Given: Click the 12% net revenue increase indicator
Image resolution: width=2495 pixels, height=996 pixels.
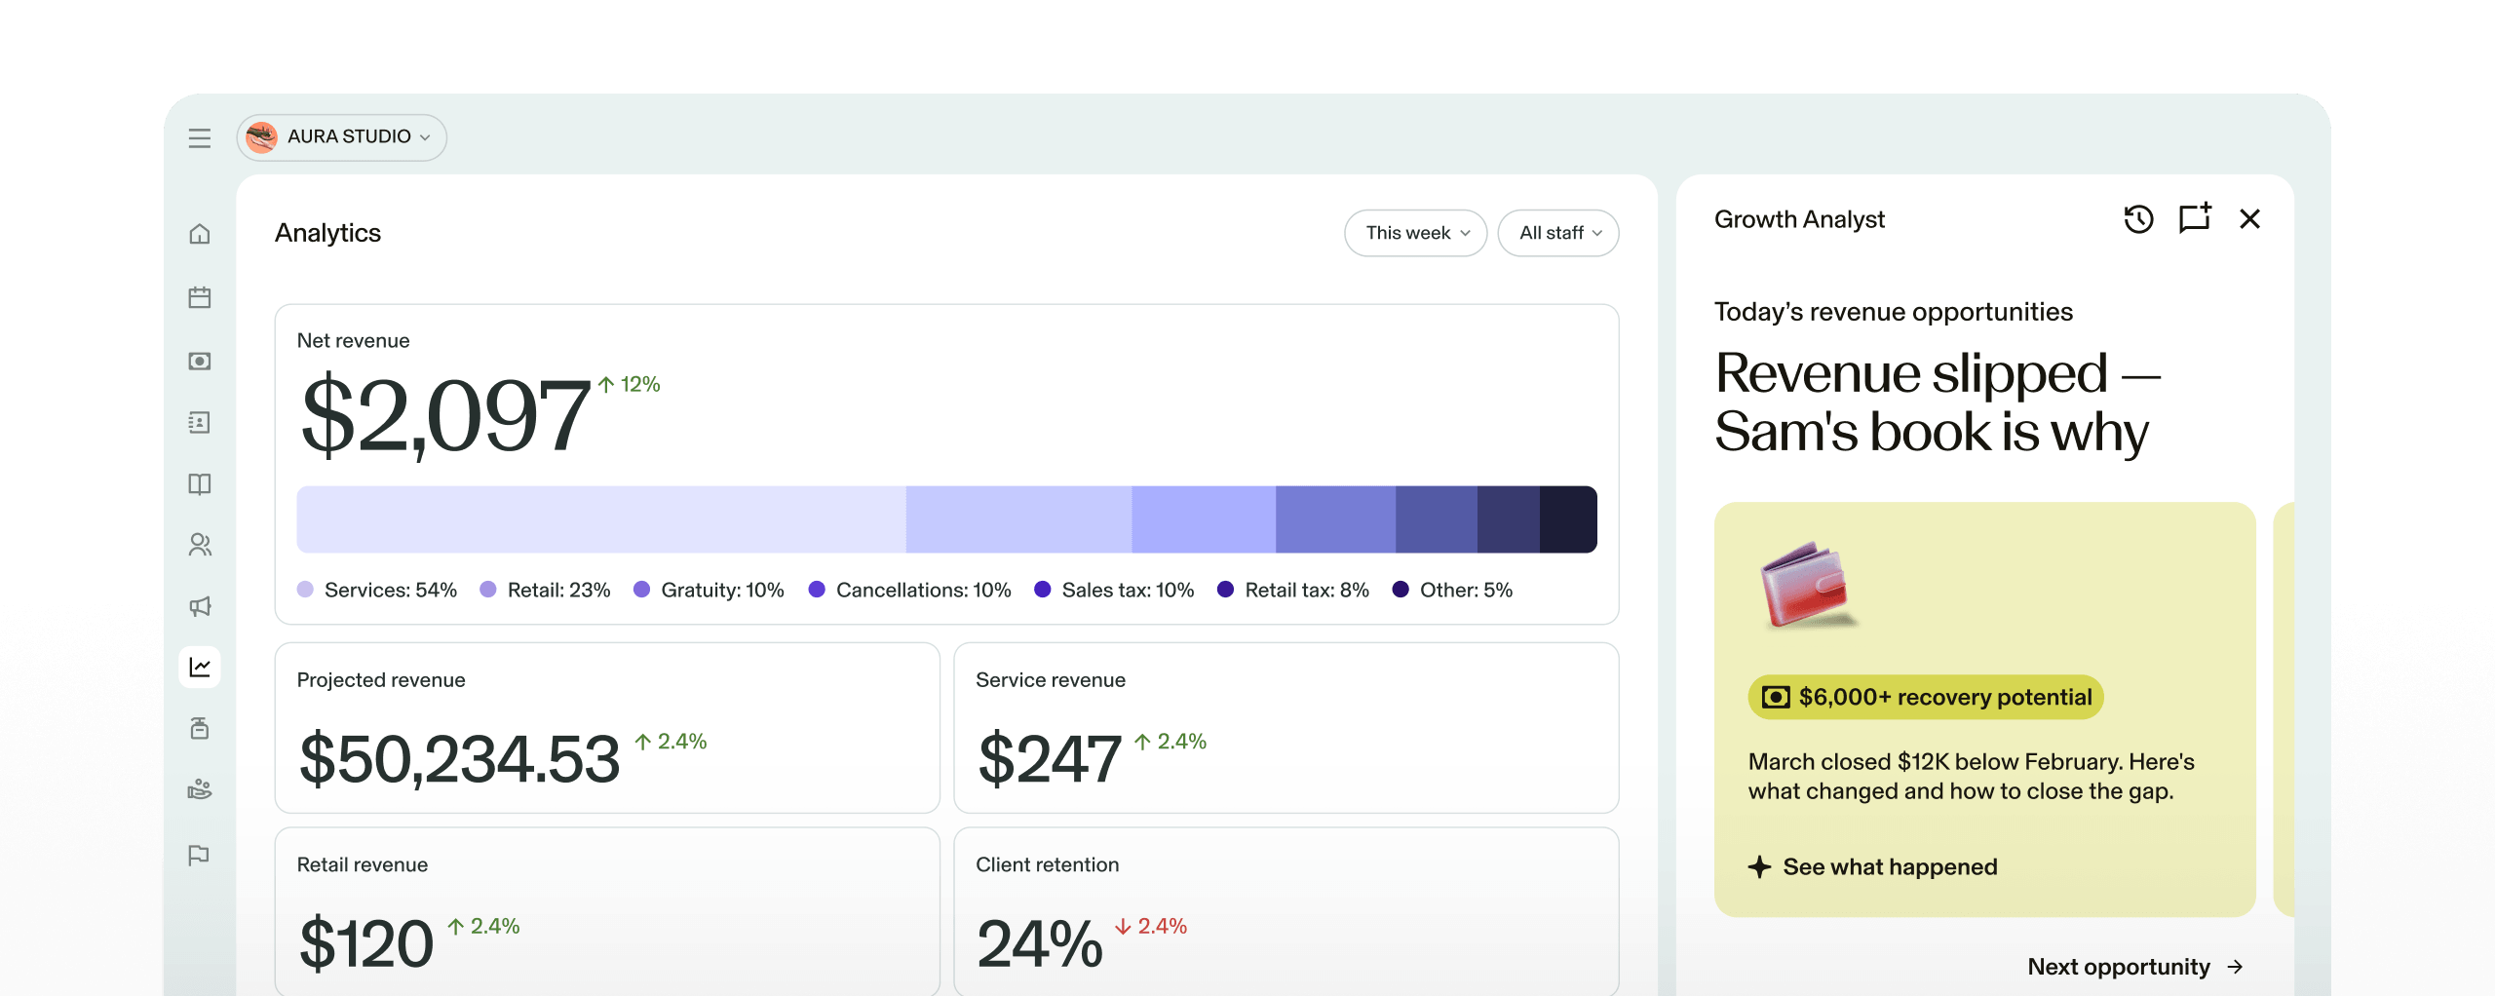Looking at the screenshot, I should click(x=629, y=385).
